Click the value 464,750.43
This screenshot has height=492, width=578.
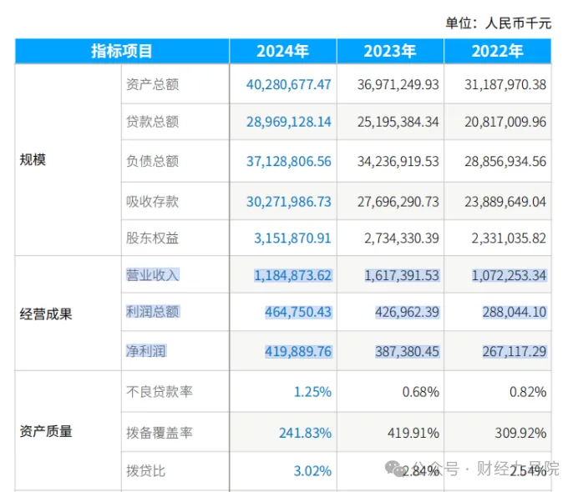click(x=298, y=312)
